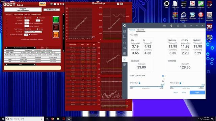This screenshot has width=216, height=121.
Task: Open the third CAM sidebar icon
Action: (x=125, y=42)
